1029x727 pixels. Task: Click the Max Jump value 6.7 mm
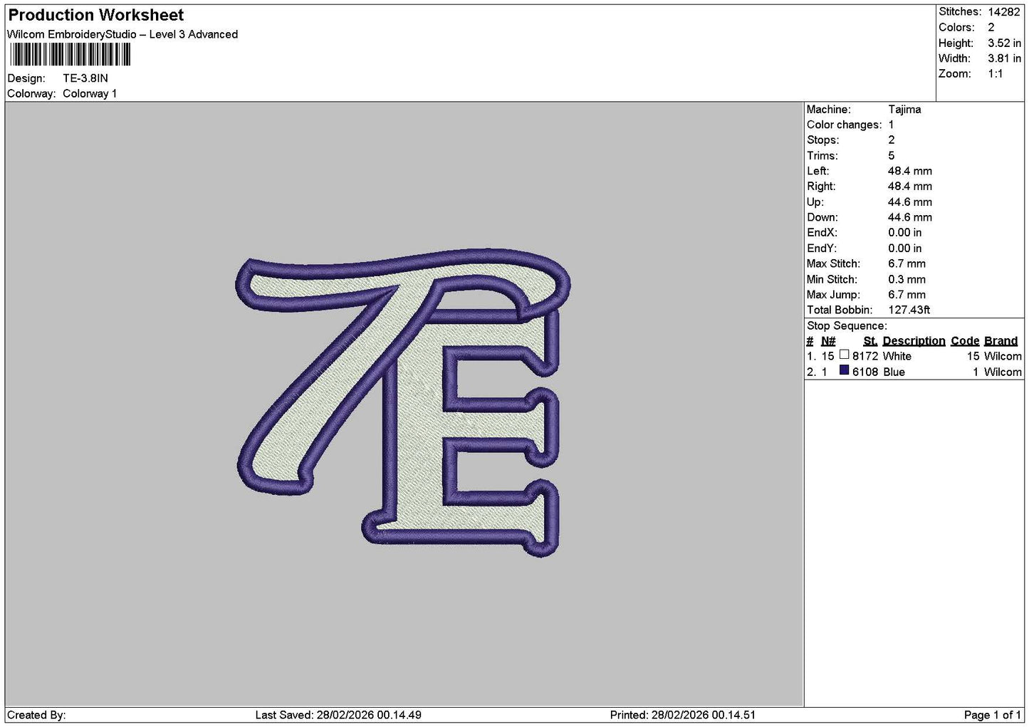point(907,295)
